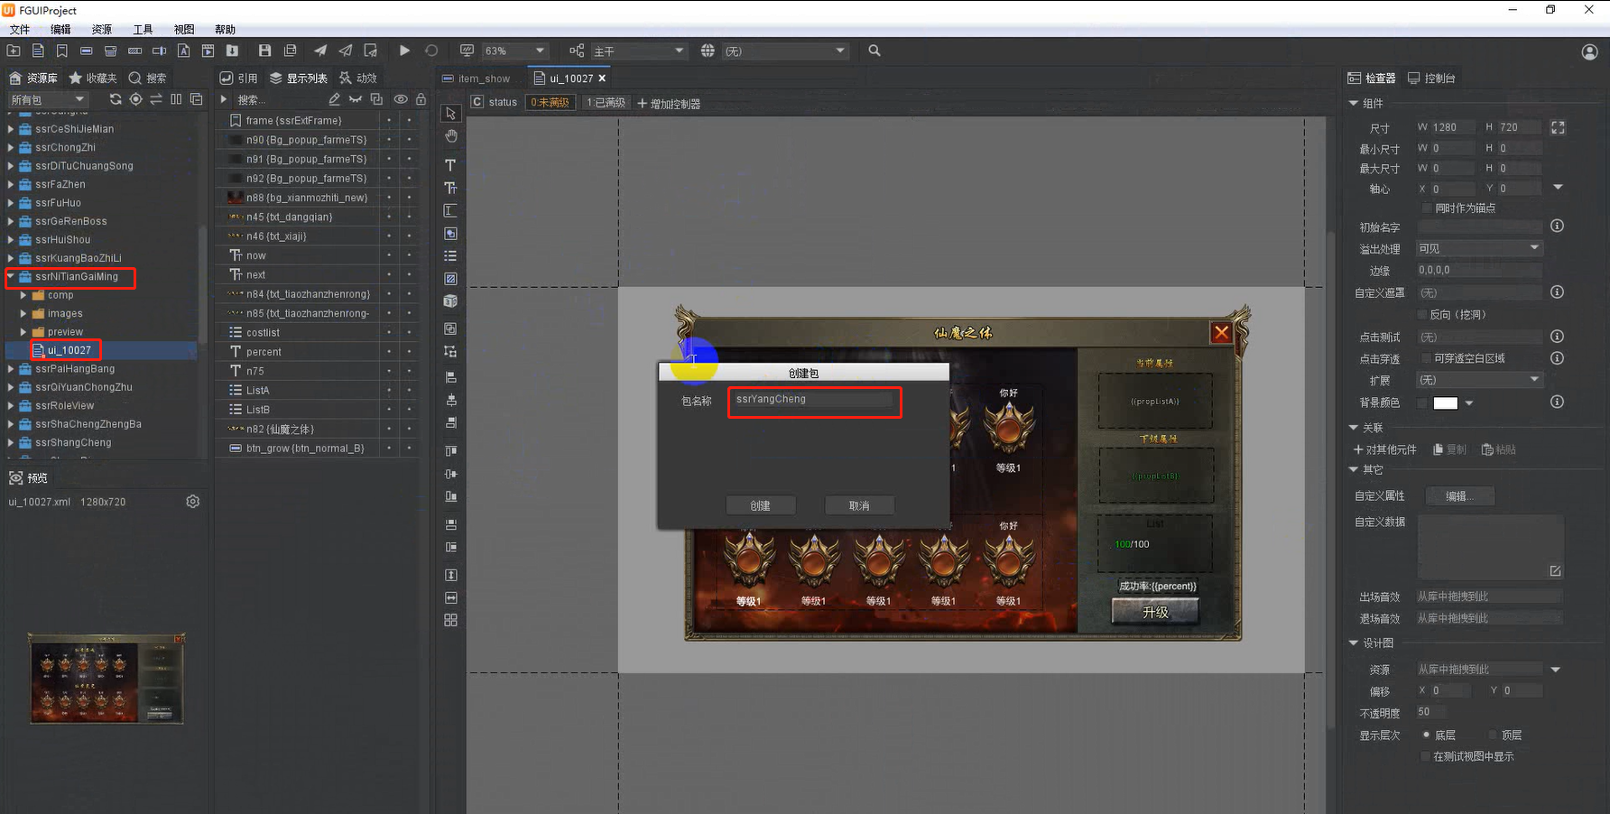Select the text tool in side toolbar
The image size is (1610, 814).
tap(450, 165)
